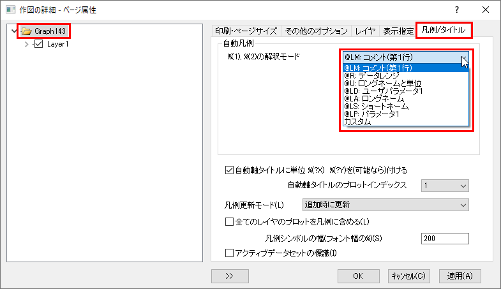Choose @LP: パラメータ1 option
Viewport: 501px width, 289px height.
pos(405,114)
